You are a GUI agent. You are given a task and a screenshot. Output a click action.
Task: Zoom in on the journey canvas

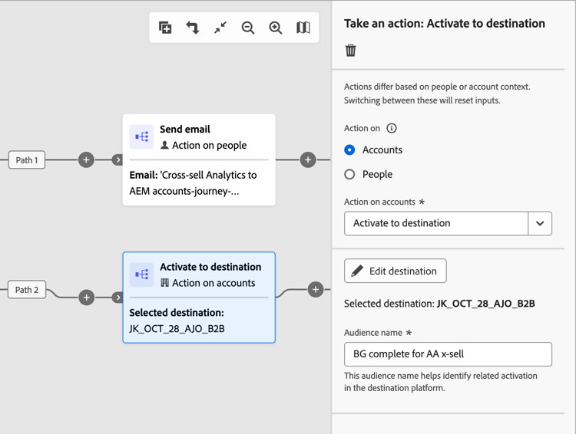pos(276,28)
